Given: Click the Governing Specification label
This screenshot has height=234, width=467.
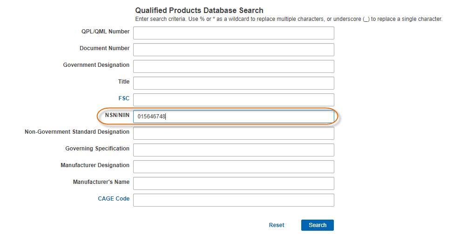Looking at the screenshot, I should click(97, 149).
